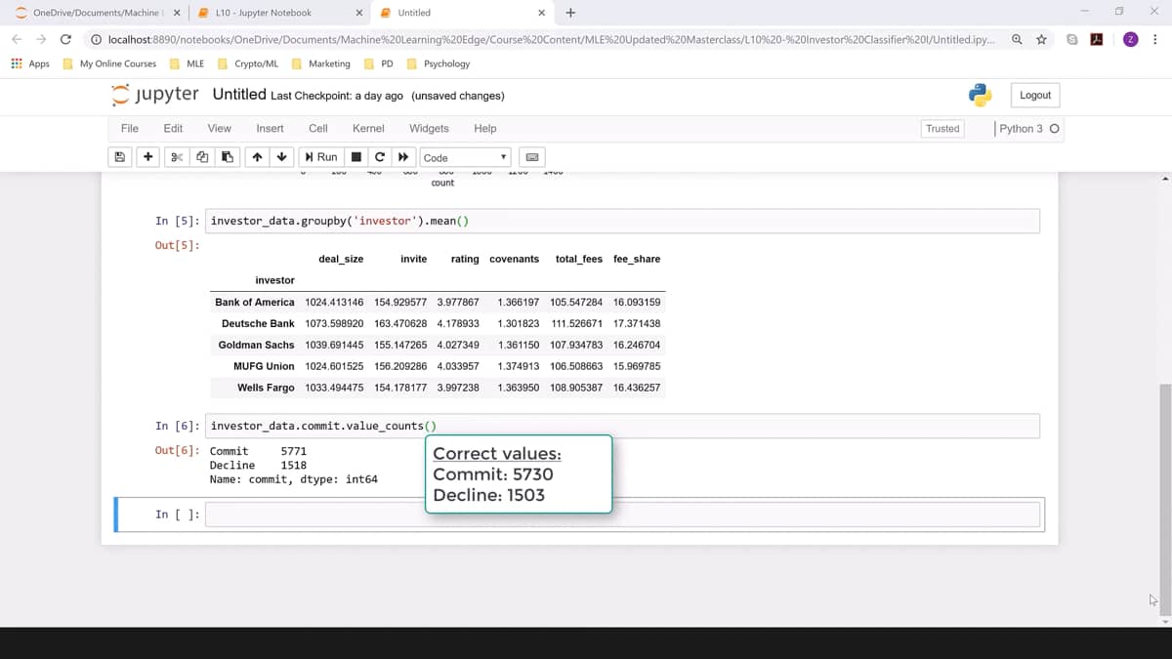Open the Kernel menu
The width and height of the screenshot is (1172, 659).
pos(368,128)
